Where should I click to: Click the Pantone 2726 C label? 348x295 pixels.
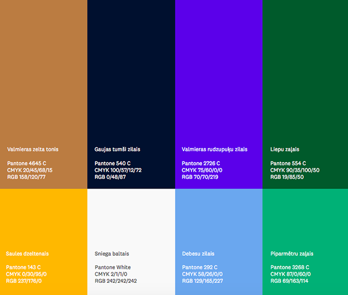tap(201, 163)
